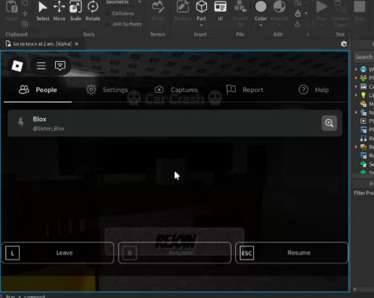
Task: Activate the Move tool
Action: pyautogui.click(x=59, y=11)
